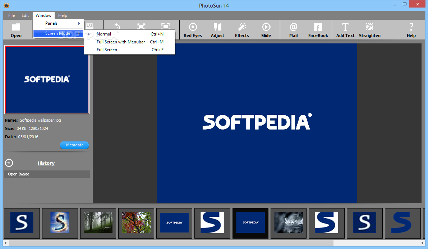Click the Metadata button
Screen dimensions: 428x249
pos(74,145)
